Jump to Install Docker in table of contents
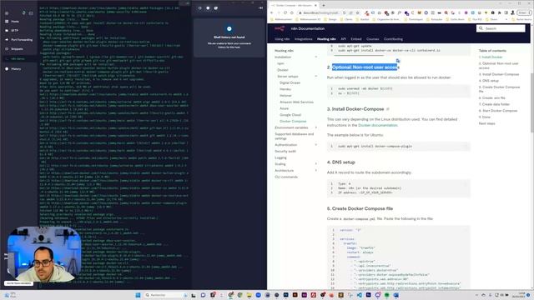Image resolution: width=534 pixels, height=300 pixels. 491,57
